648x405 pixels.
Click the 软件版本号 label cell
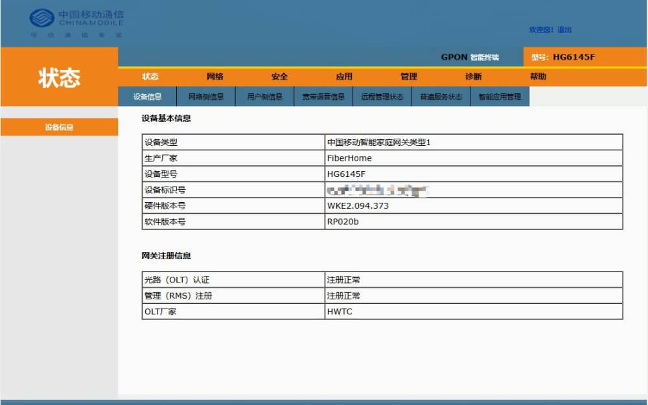[233, 222]
